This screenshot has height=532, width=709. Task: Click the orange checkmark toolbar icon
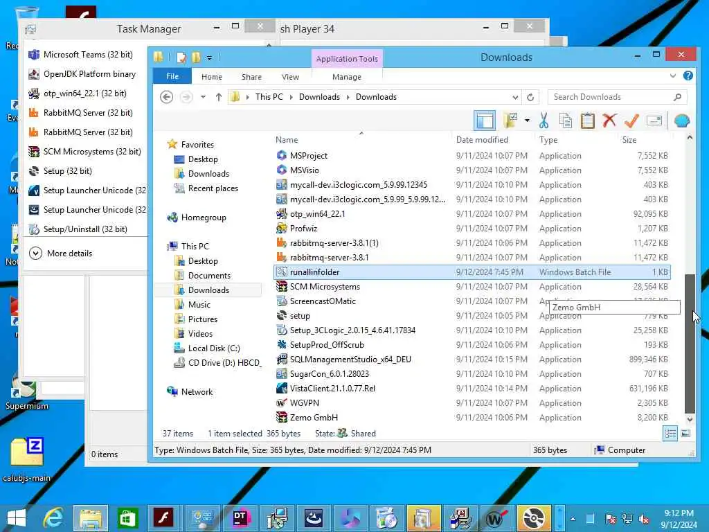pos(631,121)
